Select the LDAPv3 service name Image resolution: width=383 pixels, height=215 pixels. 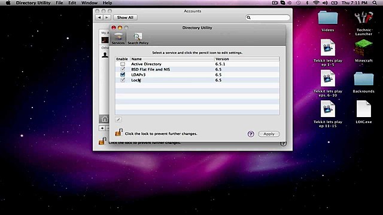[x=138, y=75]
